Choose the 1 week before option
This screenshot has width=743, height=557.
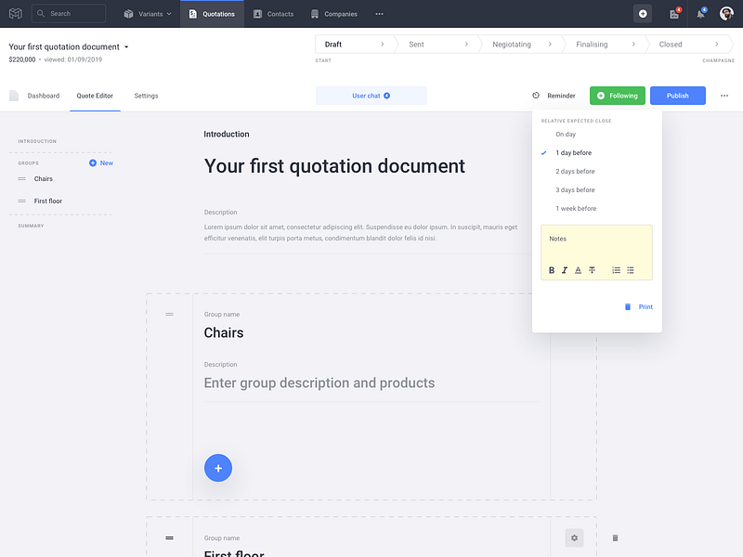point(576,208)
